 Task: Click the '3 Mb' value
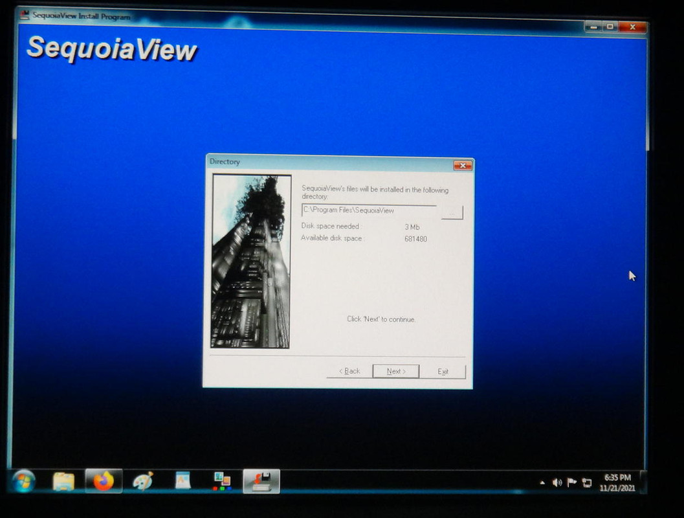[x=412, y=227]
